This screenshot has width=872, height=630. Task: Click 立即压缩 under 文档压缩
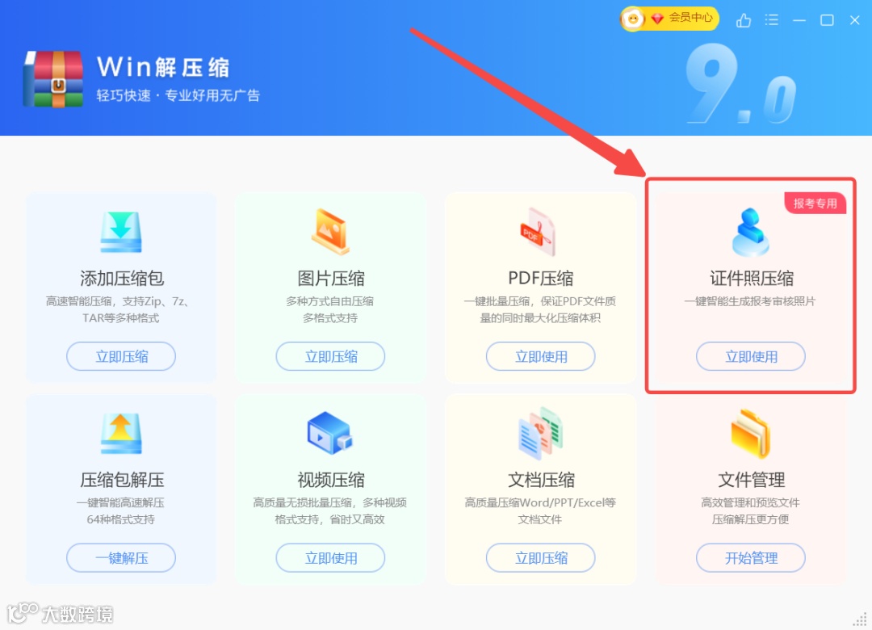point(540,557)
